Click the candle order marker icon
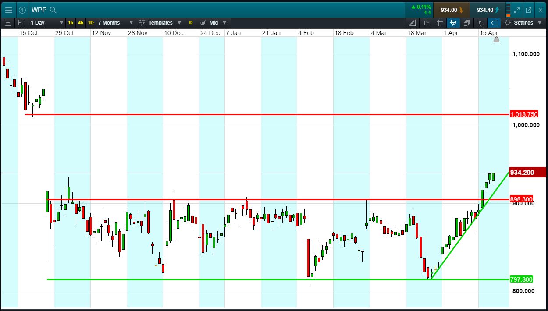This screenshot has height=311, width=548. tap(480, 23)
